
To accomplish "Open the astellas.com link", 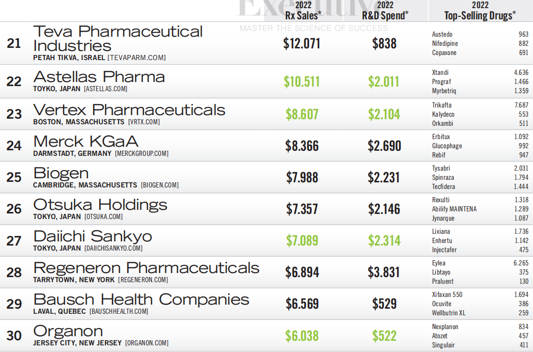I will click(106, 89).
